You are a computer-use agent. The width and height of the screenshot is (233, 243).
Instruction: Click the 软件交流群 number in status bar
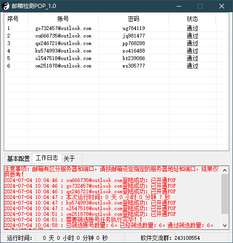coord(187,238)
